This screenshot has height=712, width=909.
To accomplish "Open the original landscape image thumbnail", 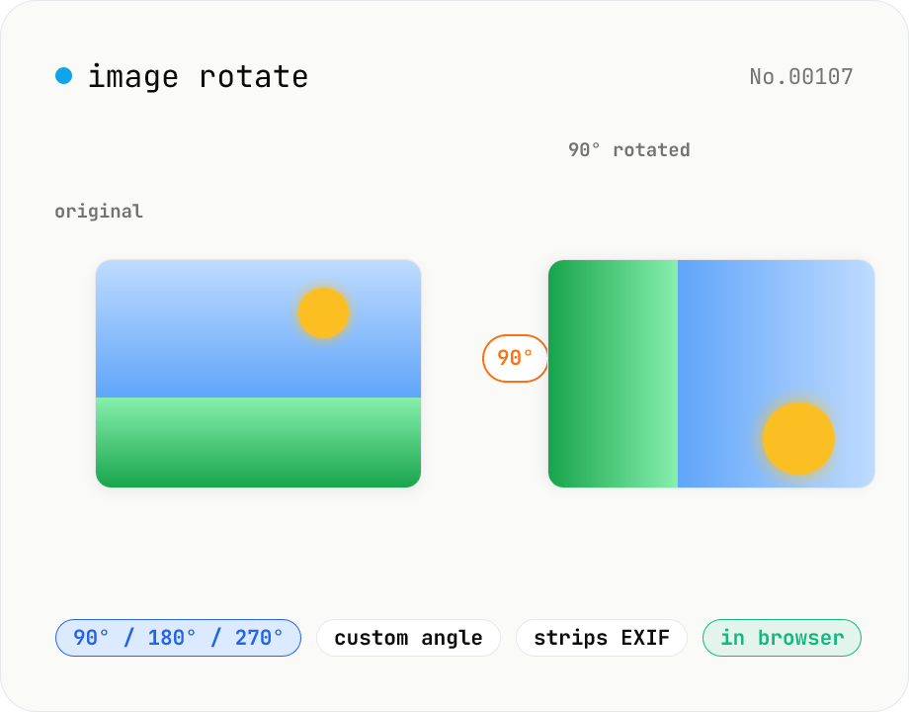I will (x=258, y=374).
